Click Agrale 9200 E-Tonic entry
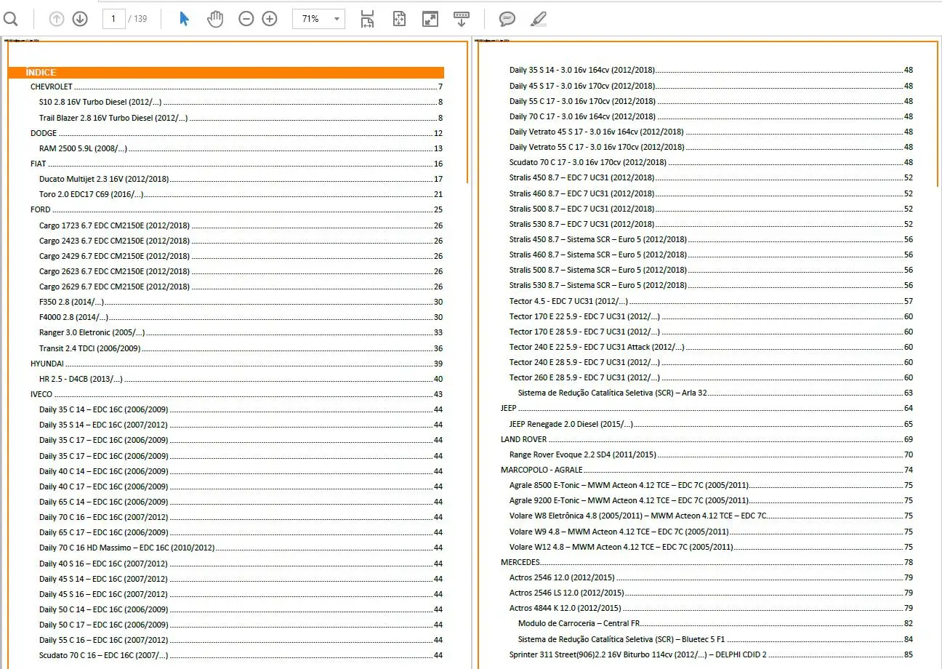This screenshot has width=942, height=669. click(711, 500)
